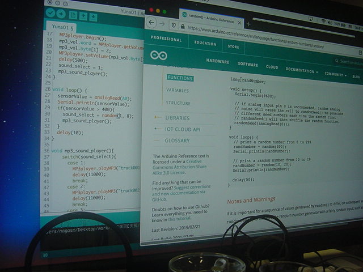363x272 pixels.
Task: Click the browser Forward arrow
Action: click(x=163, y=24)
